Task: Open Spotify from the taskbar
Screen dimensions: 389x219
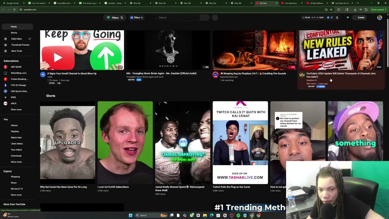Action: (x=238, y=215)
